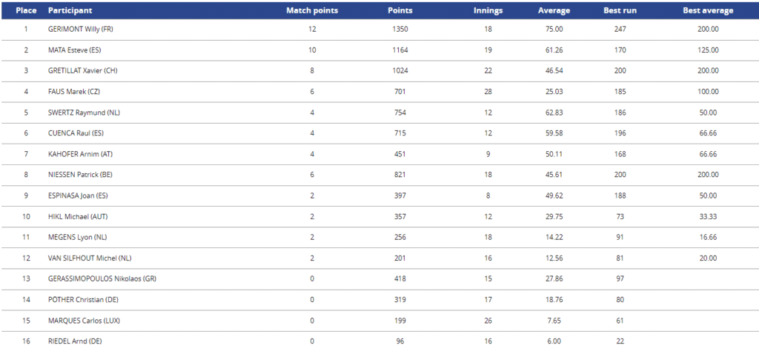Sort by the Place column header
759x351 pixels.
point(26,10)
